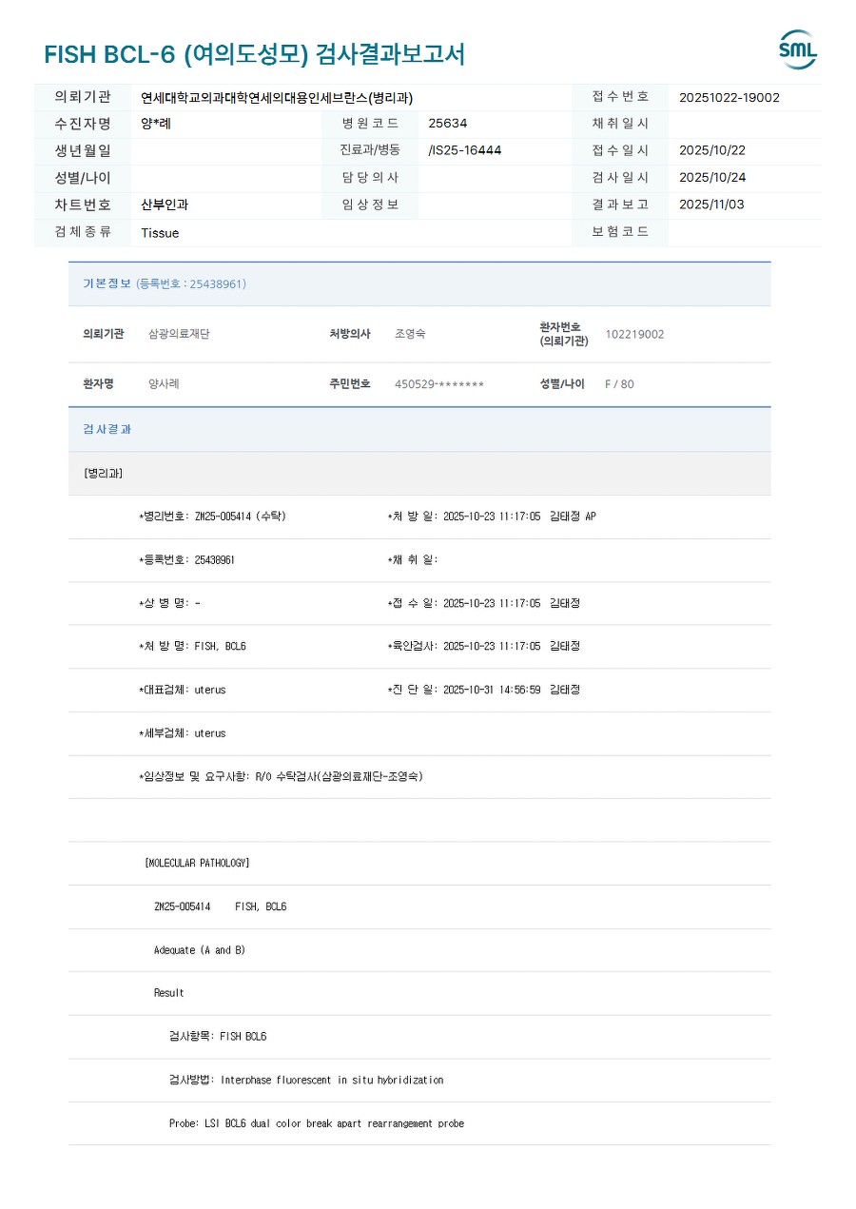Click the 의뢰기관 hospital name in header
Viewport: 856px width, 1209px height.
(x=277, y=97)
